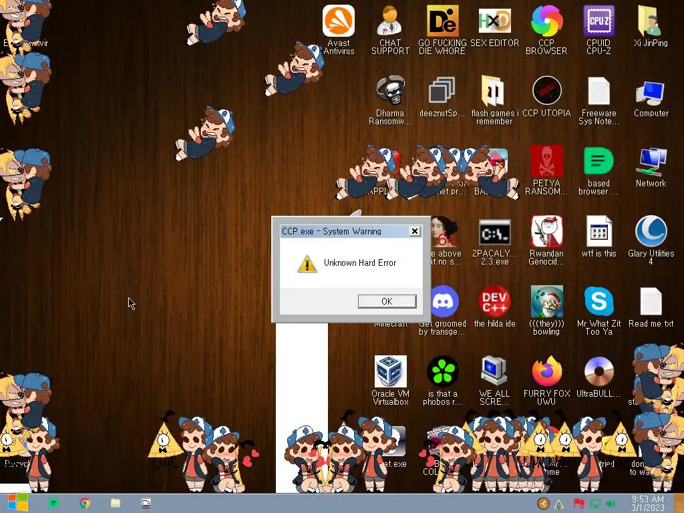Open the Windows Start button
The width and height of the screenshot is (684, 513).
tap(17, 502)
